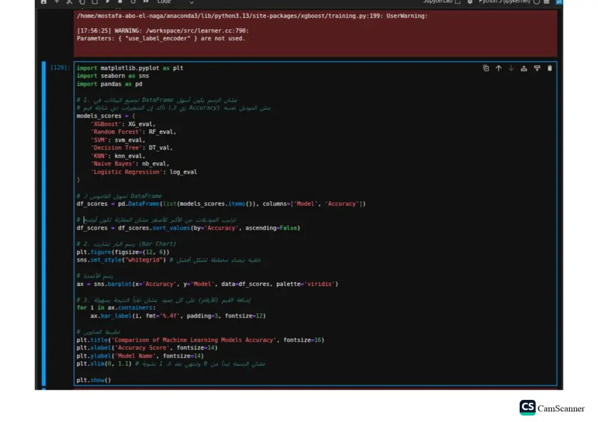
Task: Click the 'df_scores = pd.DataFrame(...)' line
Action: (x=221, y=204)
